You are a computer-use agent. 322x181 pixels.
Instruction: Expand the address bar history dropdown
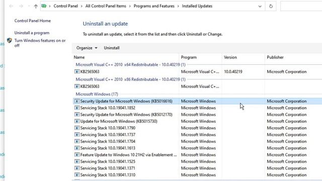(x=260, y=7)
